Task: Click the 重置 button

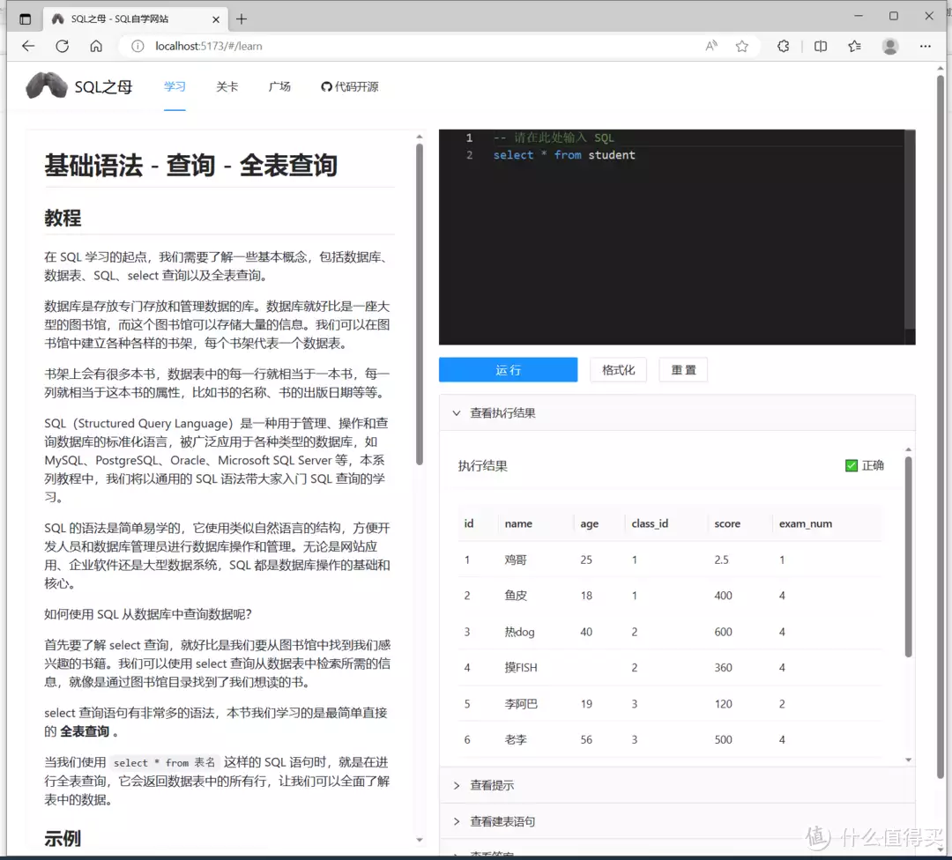Action: coord(683,369)
